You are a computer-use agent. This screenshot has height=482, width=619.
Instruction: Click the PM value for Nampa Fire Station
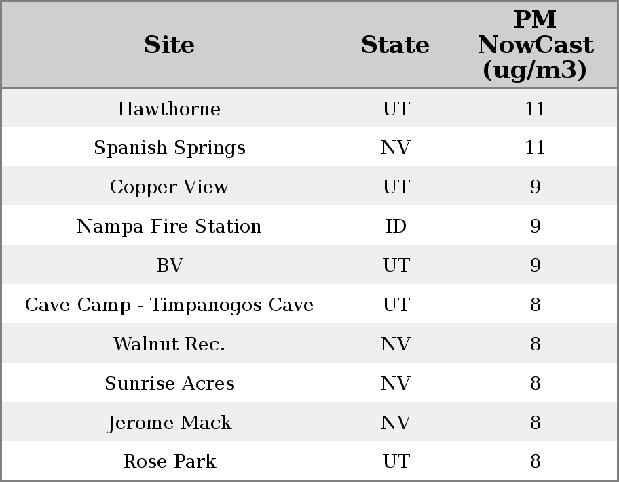pos(535,226)
